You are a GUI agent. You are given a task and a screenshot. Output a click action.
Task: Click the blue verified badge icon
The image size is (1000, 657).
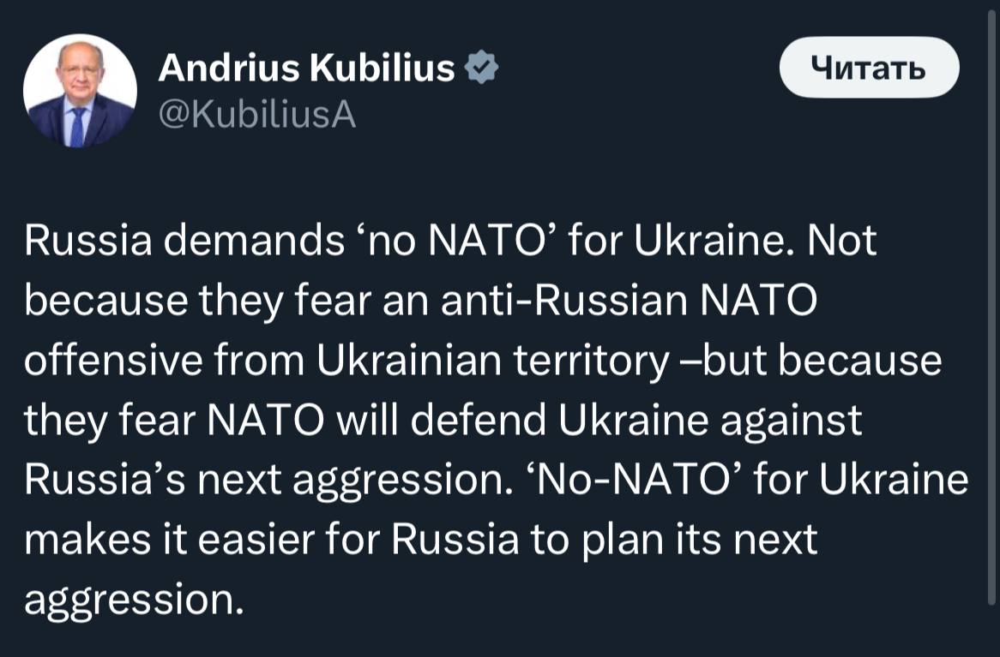click(x=481, y=69)
